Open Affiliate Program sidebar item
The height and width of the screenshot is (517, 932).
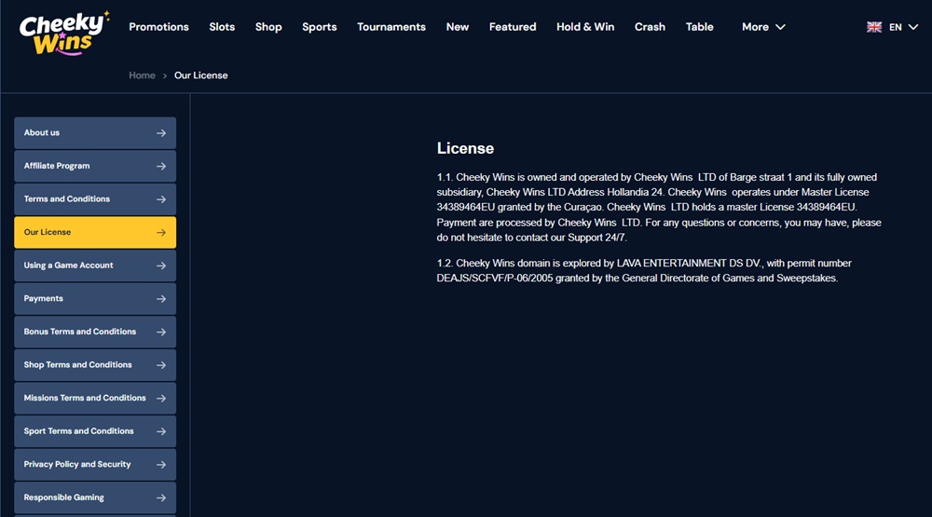click(x=95, y=166)
